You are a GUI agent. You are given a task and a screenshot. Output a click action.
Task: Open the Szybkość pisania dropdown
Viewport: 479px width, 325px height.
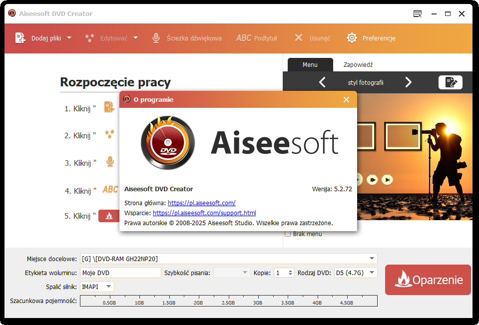pyautogui.click(x=232, y=273)
